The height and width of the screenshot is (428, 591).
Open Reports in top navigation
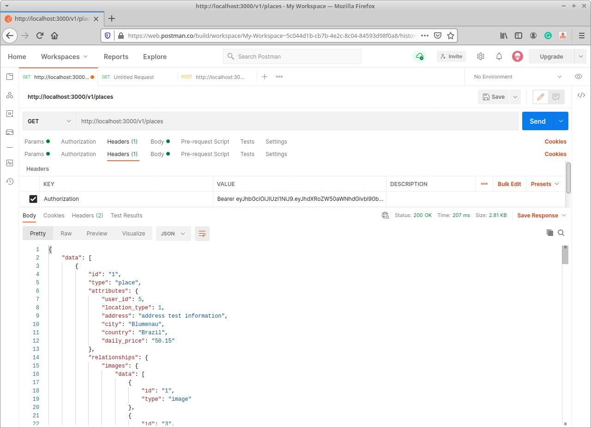pyautogui.click(x=116, y=56)
